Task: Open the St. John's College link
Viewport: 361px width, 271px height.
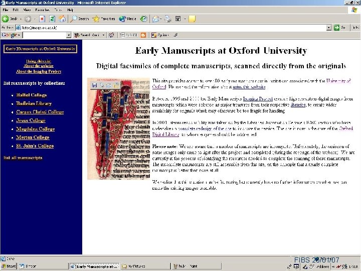Action: (35, 146)
